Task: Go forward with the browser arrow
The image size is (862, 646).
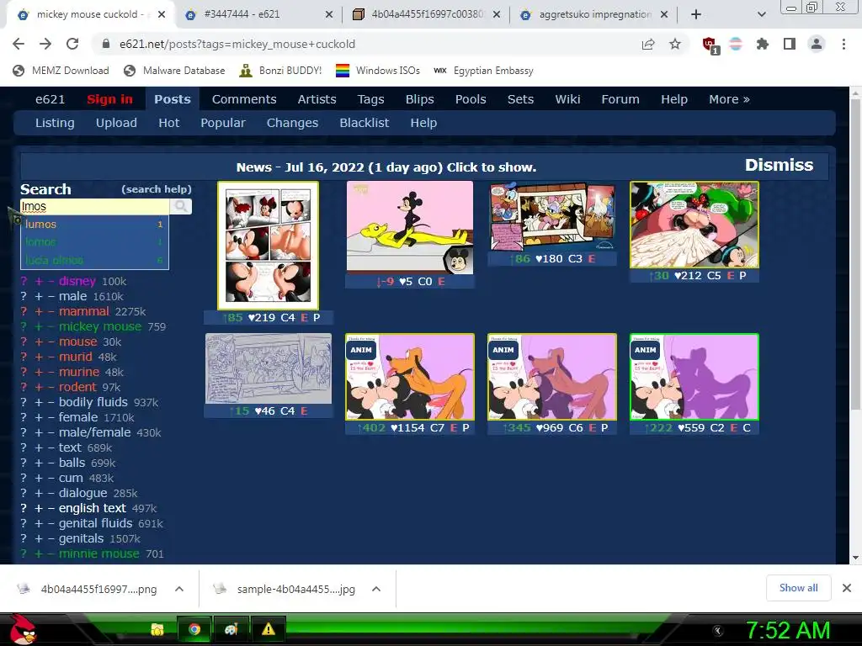Action: pos(45,44)
